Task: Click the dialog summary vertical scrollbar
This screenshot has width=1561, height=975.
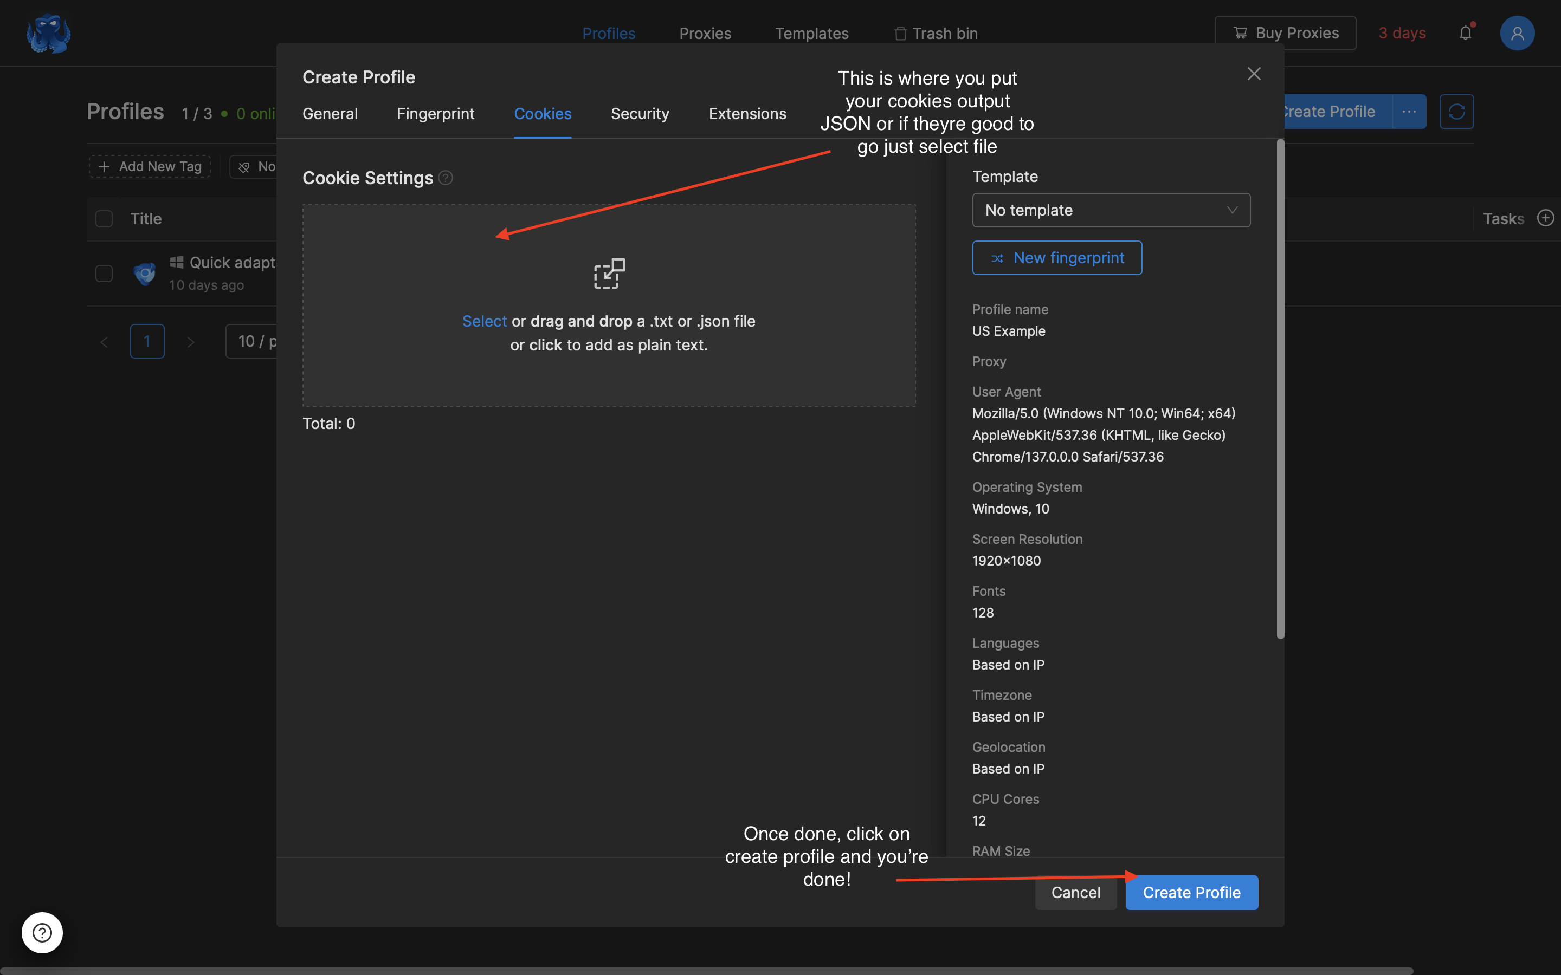Action: pos(1280,389)
